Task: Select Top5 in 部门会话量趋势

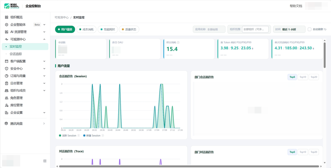Action: (x=292, y=77)
